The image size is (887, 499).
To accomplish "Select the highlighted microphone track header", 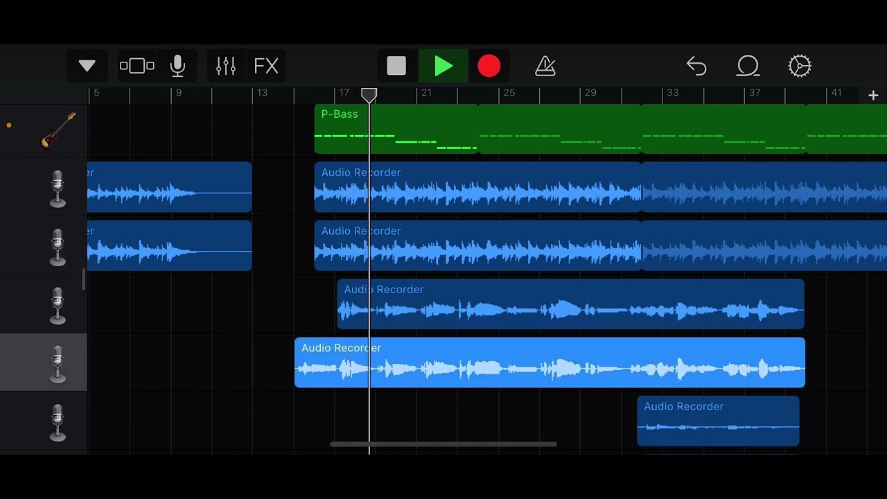I will click(x=44, y=362).
